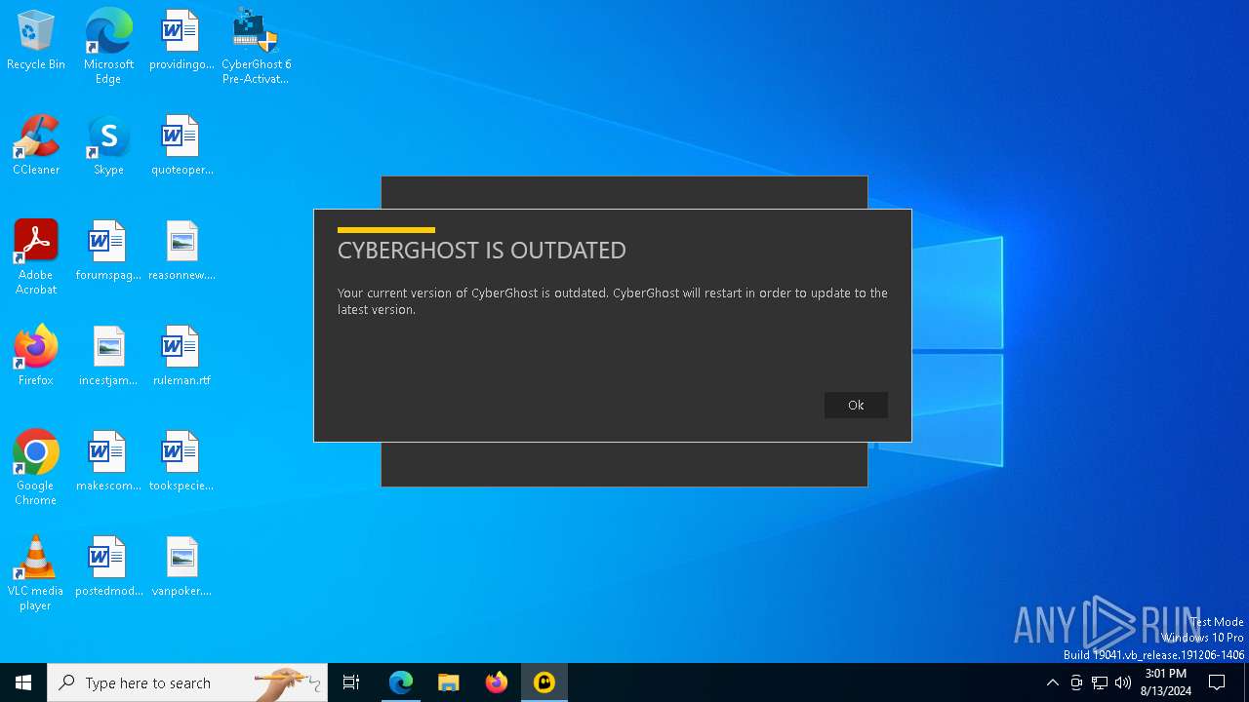Image resolution: width=1249 pixels, height=702 pixels.
Task: Open the Recycle Bin desktop icon
Action: pos(36,41)
